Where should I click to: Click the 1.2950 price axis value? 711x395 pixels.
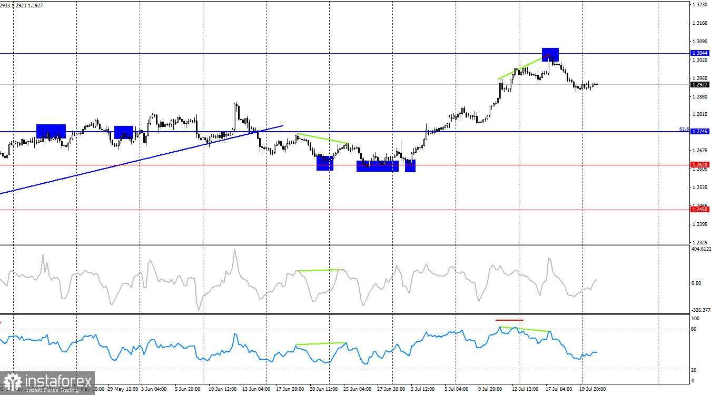click(x=700, y=78)
